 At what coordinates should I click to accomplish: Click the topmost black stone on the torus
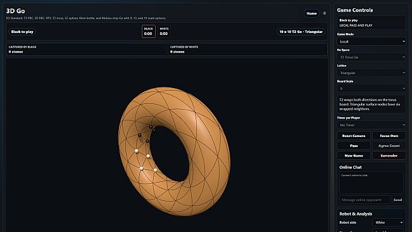(x=151, y=127)
